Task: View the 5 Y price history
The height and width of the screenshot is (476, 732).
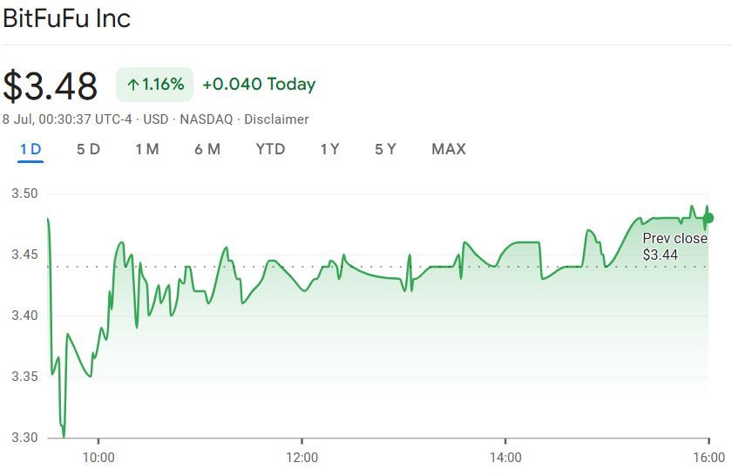Action: tap(385, 149)
